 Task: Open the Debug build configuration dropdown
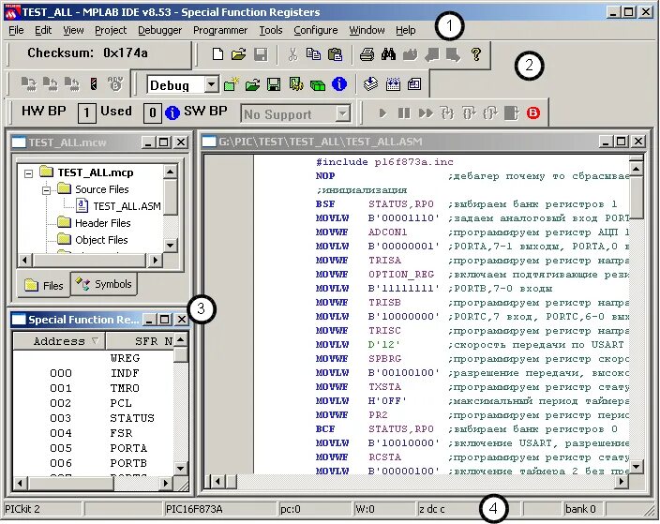(x=211, y=84)
